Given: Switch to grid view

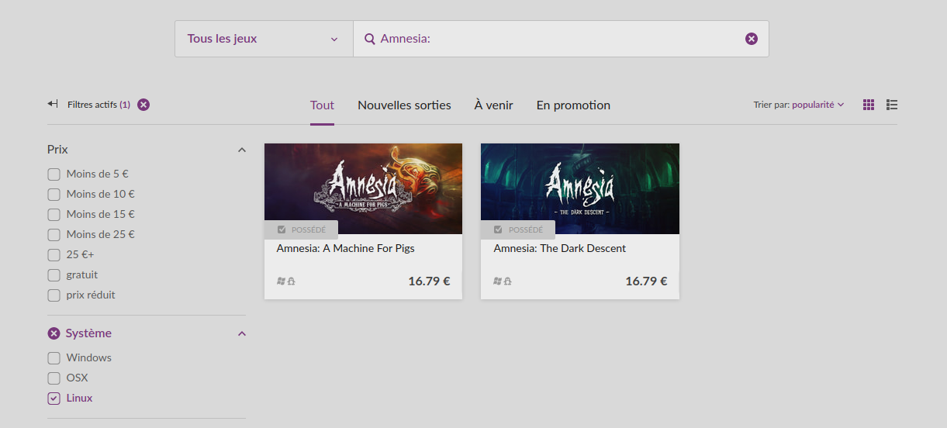Looking at the screenshot, I should coord(869,105).
